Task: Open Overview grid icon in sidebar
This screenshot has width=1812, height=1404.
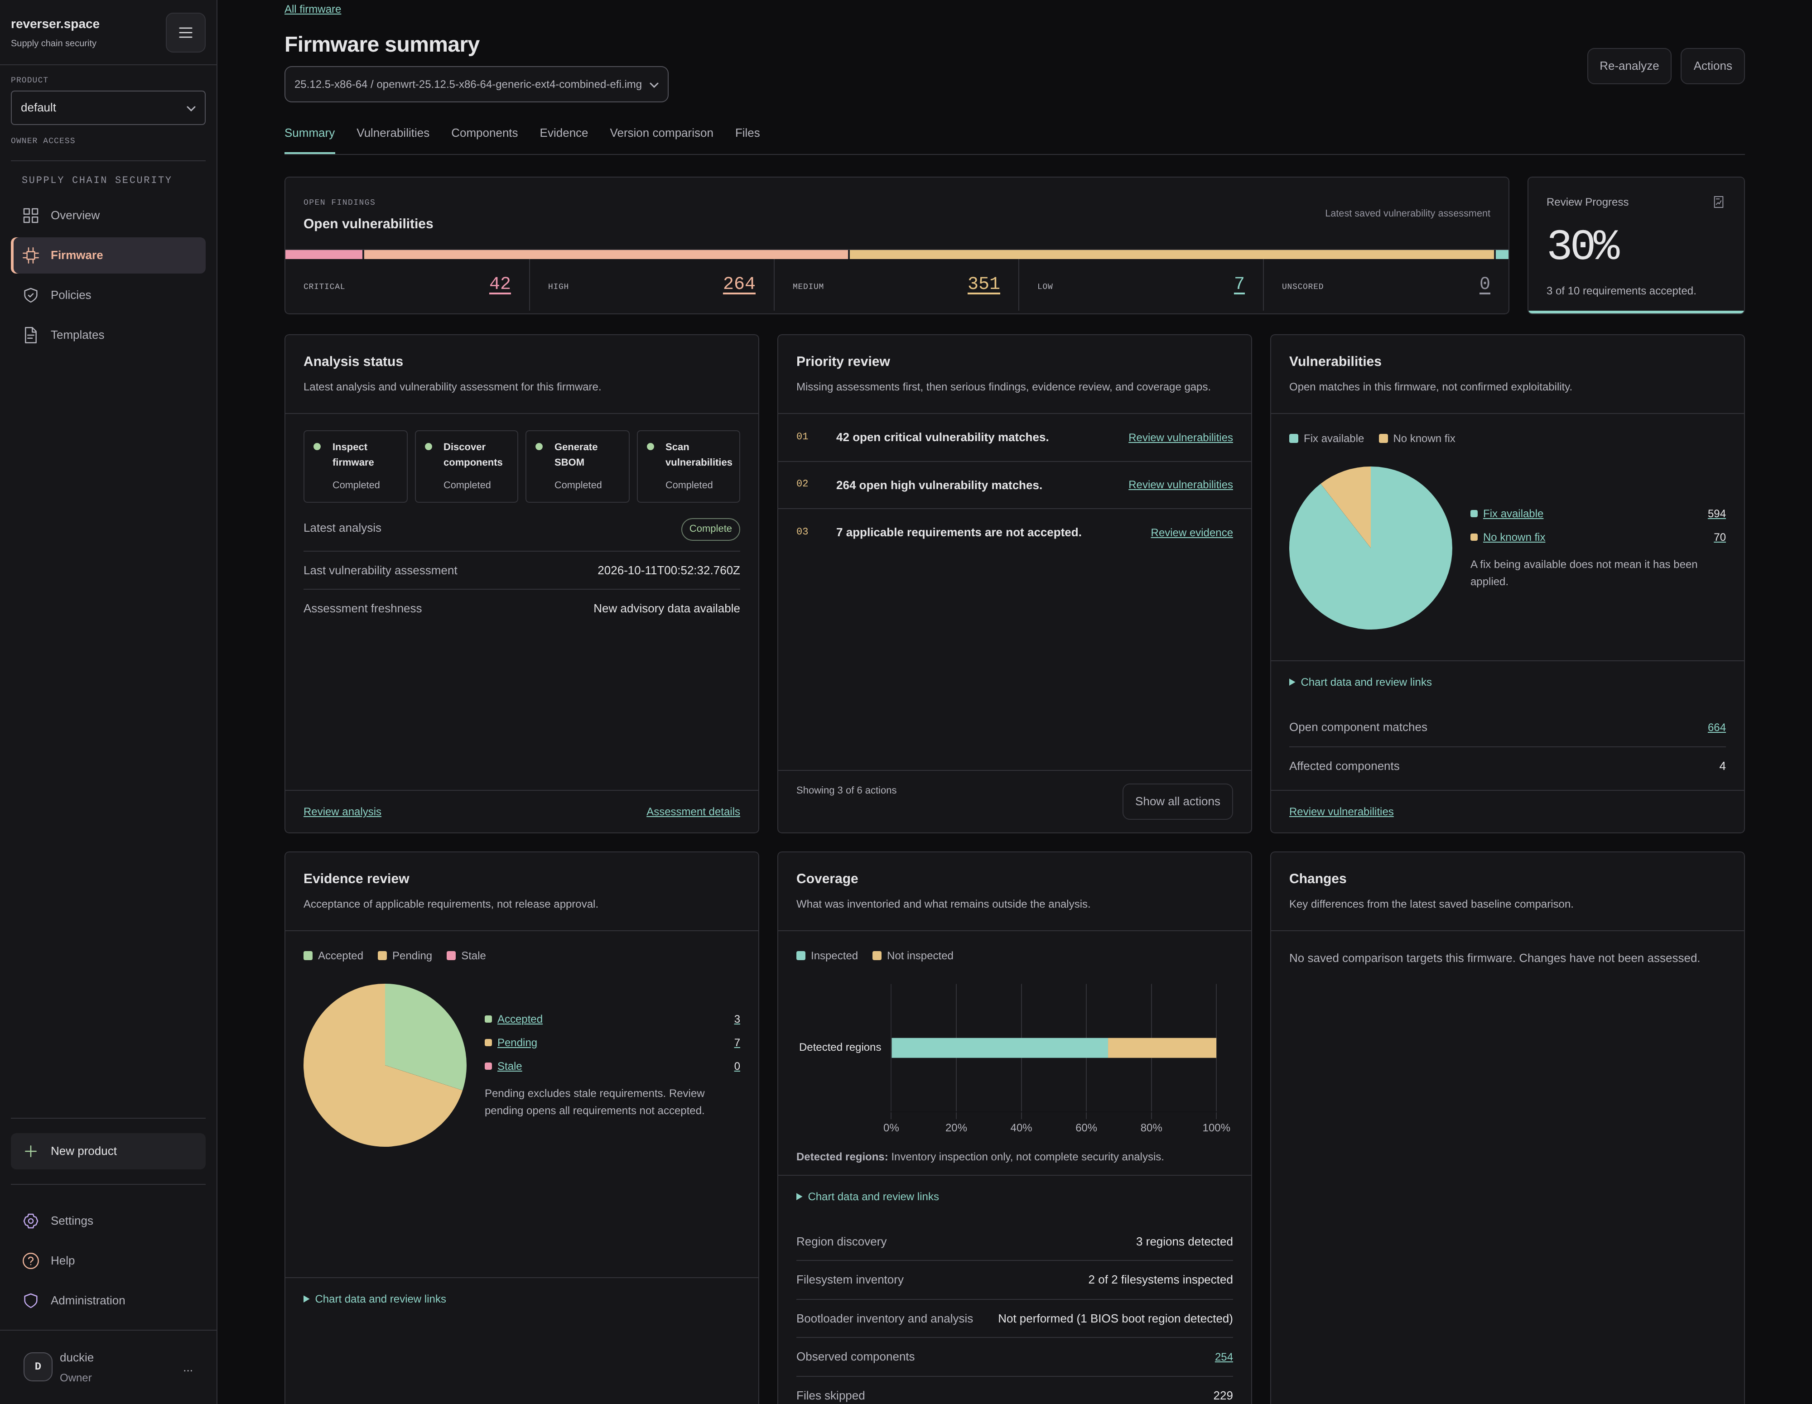Action: (x=31, y=216)
